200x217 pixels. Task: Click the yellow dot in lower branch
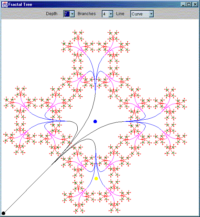coord(96,178)
